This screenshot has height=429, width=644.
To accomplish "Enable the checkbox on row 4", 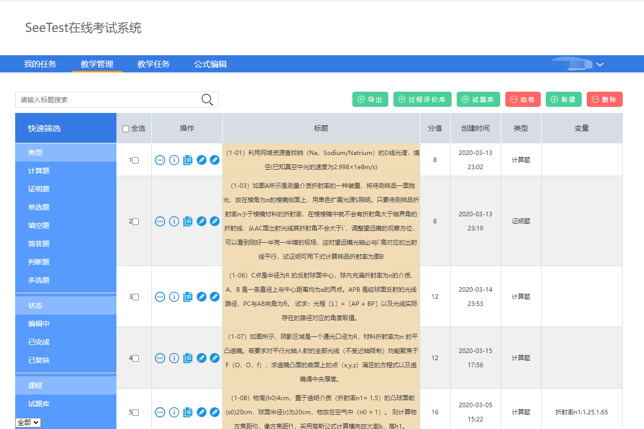I will (136, 359).
